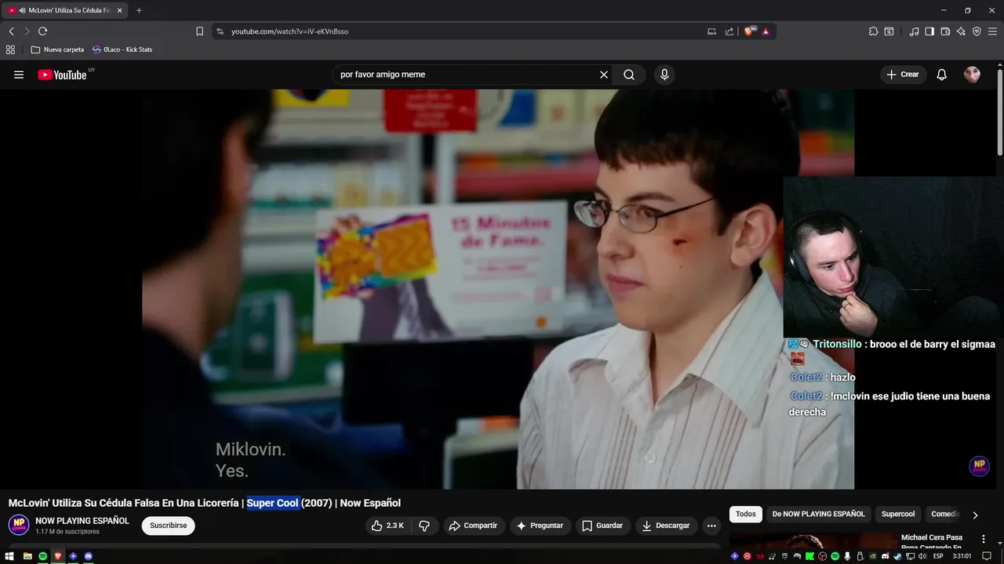Open the browser main menu
This screenshot has width=1004, height=564.
(x=992, y=31)
